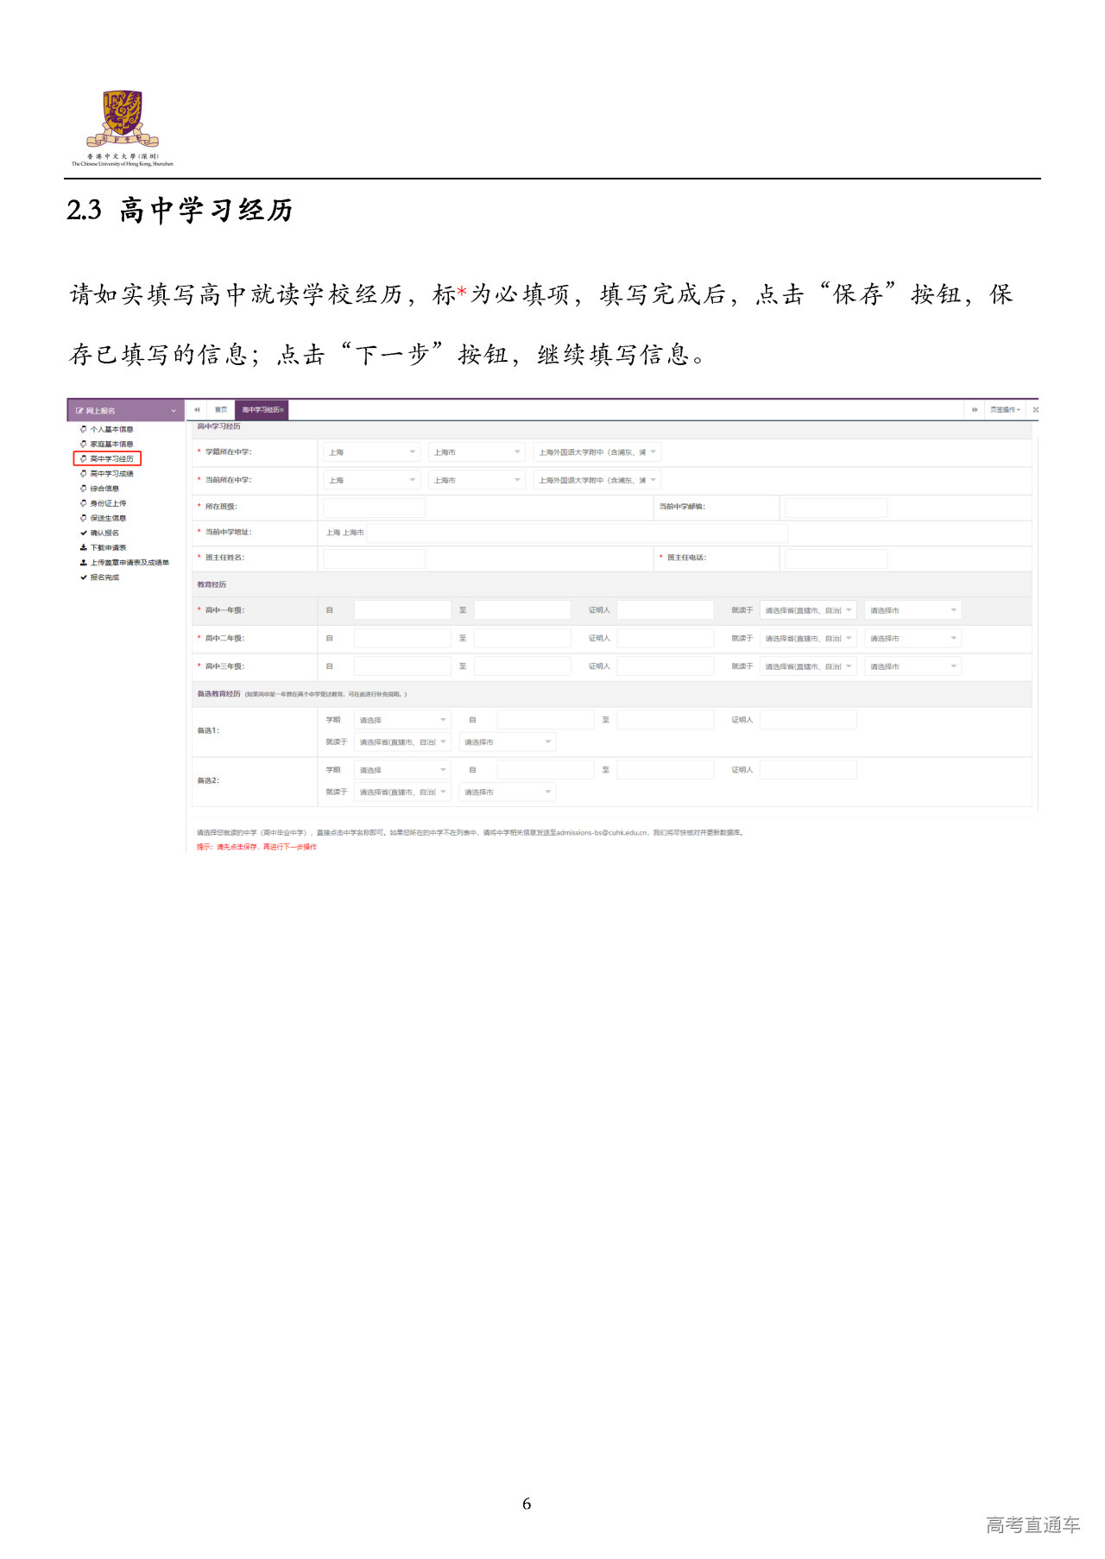
Task: Click the edit icon next to 网上报名
Action: tap(79, 411)
